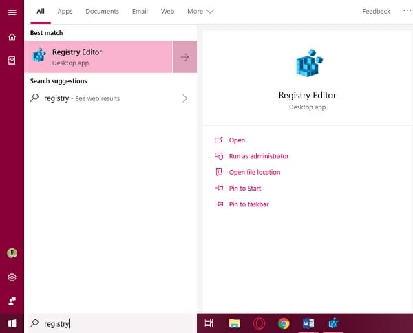Open the More filter dropdown

(200, 11)
